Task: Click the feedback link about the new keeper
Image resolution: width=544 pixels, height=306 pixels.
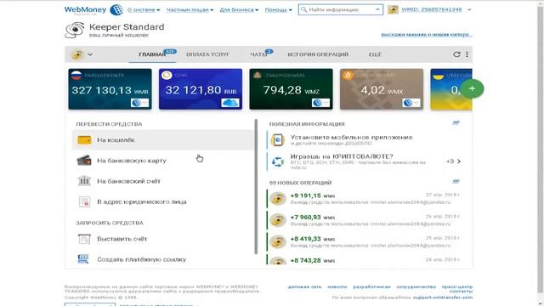Action: [427, 34]
